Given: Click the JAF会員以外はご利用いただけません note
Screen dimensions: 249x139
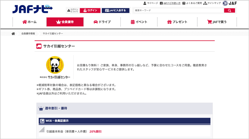Looking at the screenshot, I should point(62,93).
